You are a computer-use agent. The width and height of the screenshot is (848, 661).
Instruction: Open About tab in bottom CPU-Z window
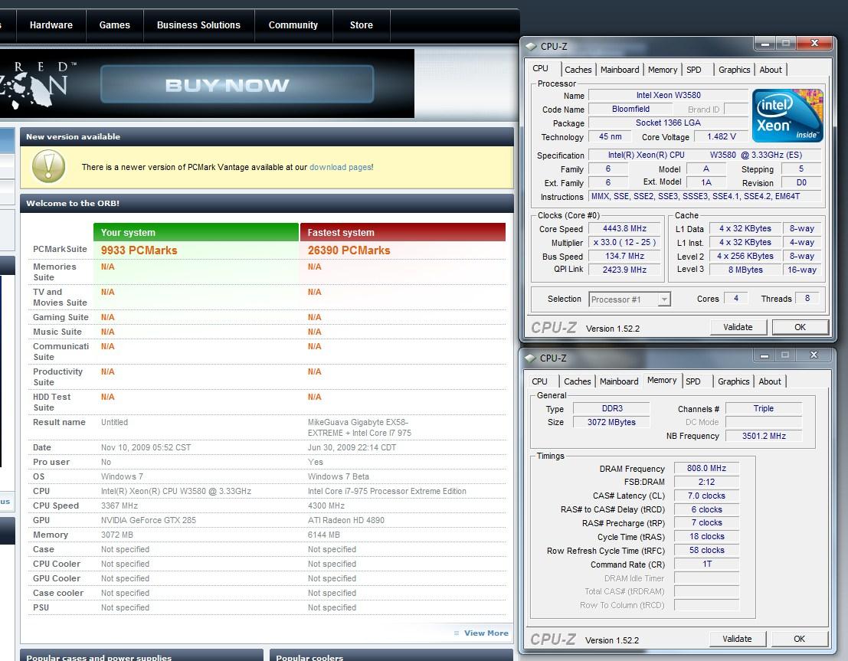pos(770,381)
